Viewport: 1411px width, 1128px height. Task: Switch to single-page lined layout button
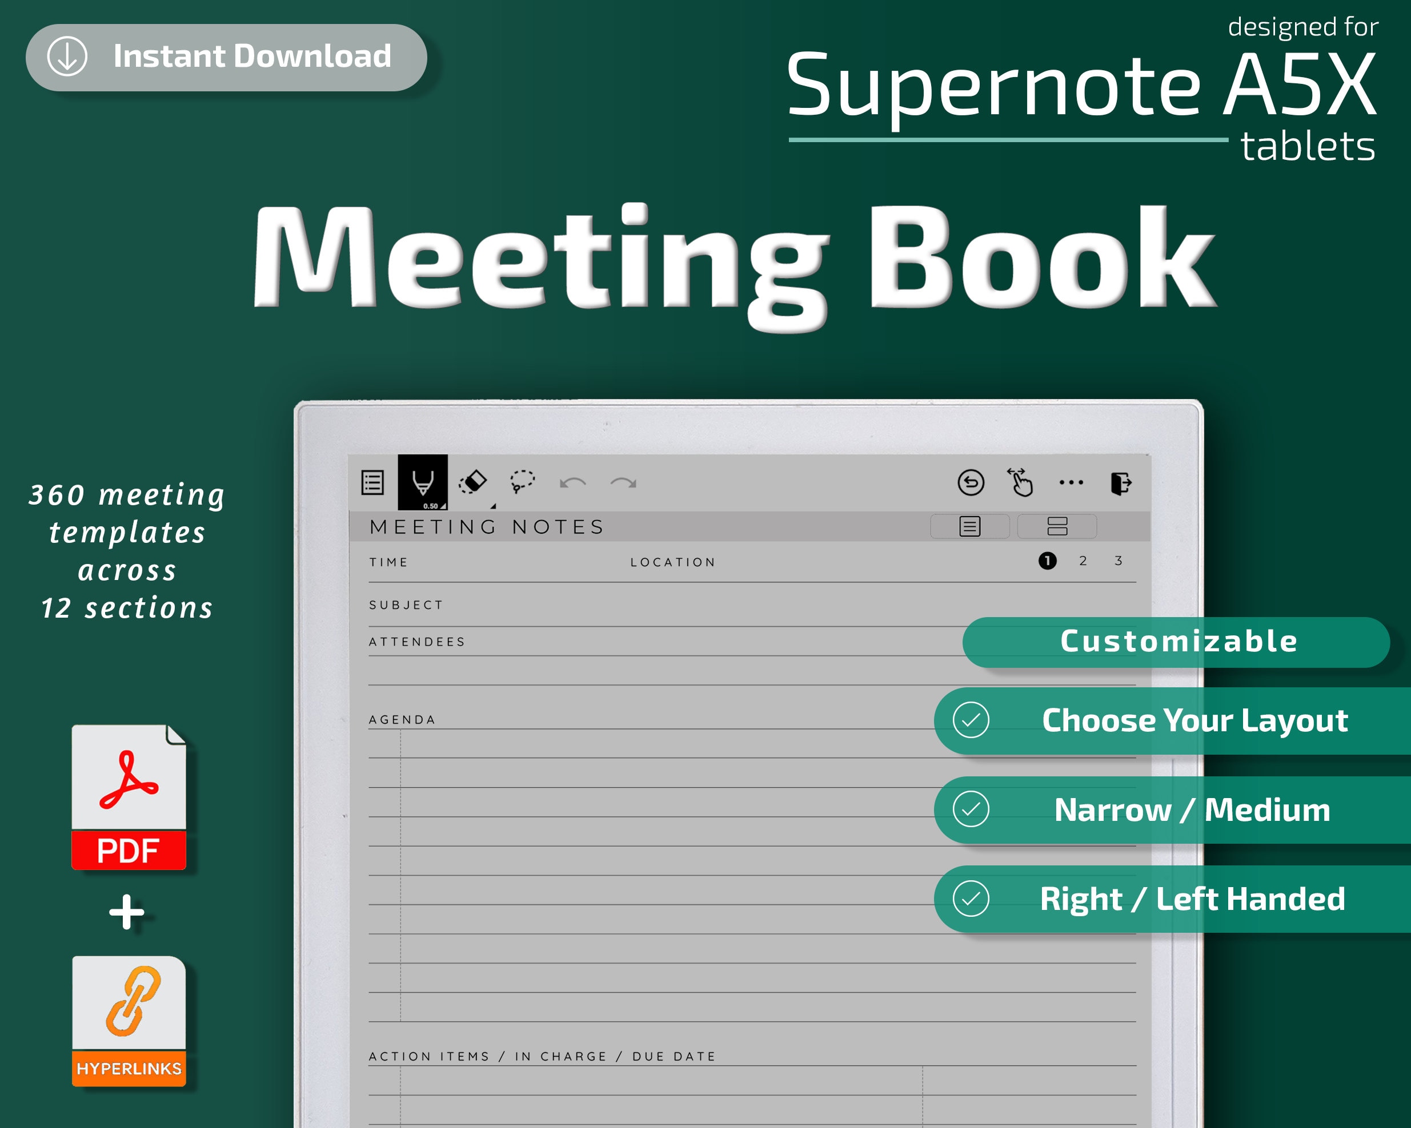[970, 526]
